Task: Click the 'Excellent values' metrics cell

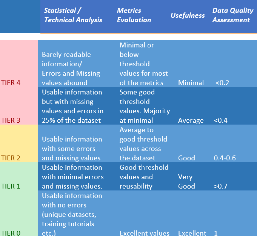Action: pyautogui.click(x=145, y=233)
